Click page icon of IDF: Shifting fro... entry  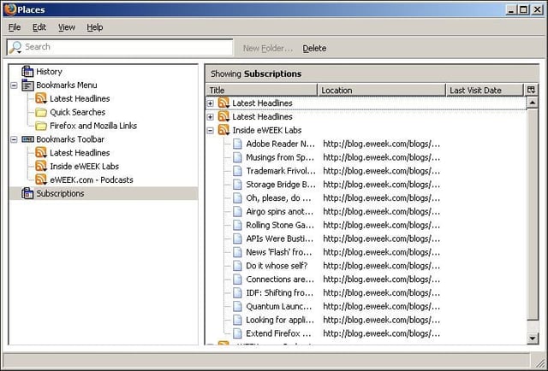coord(237,293)
